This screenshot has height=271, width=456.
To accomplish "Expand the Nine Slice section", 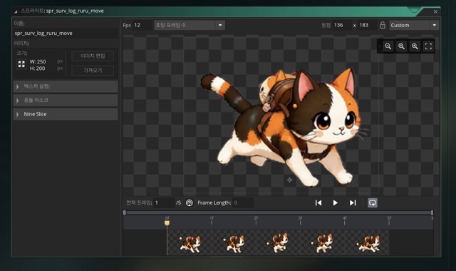I will 66,114.
